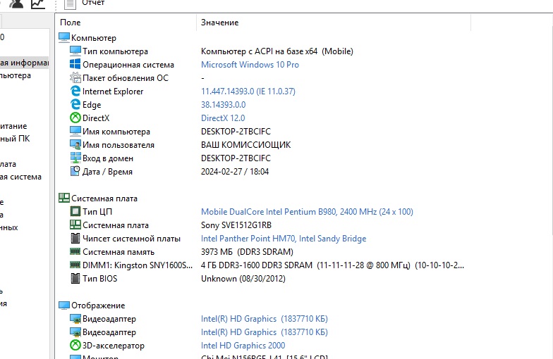Open the 11.447.14393.0 (IE 11.0.37) link

pos(248,92)
